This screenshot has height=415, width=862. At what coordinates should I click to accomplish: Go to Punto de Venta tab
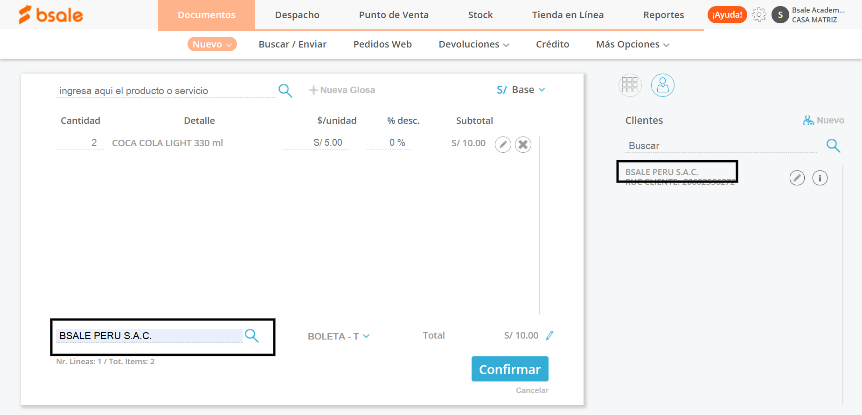click(394, 15)
